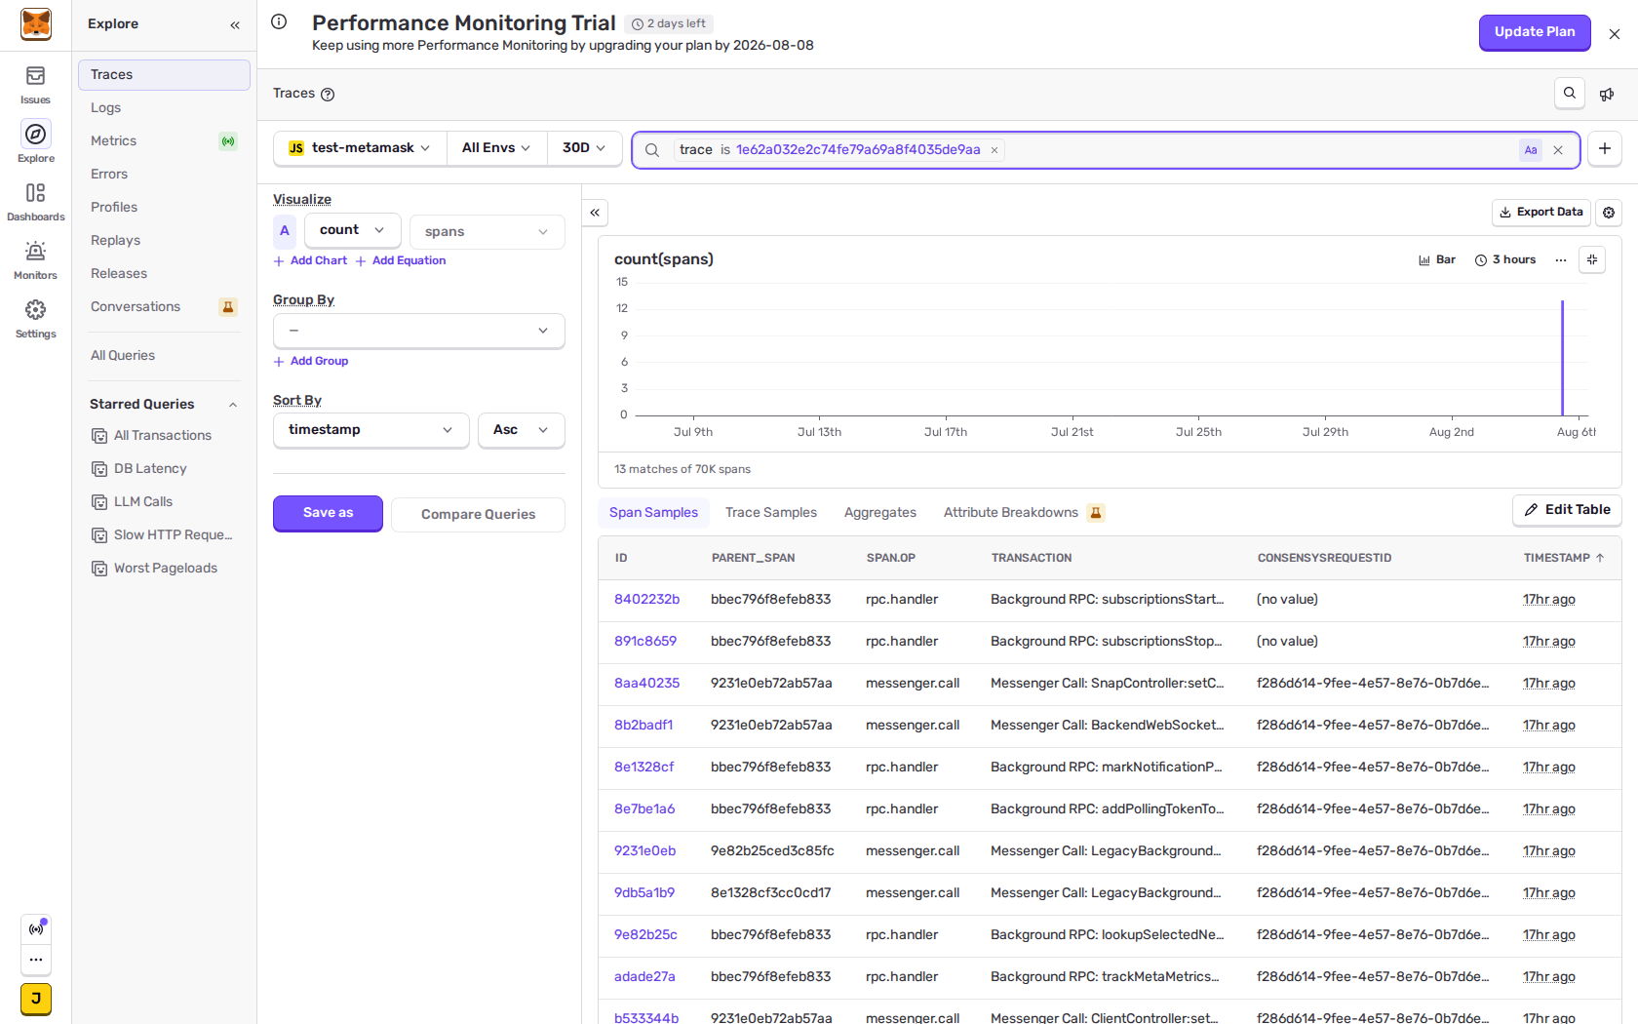Click the trial info icon

[279, 21]
